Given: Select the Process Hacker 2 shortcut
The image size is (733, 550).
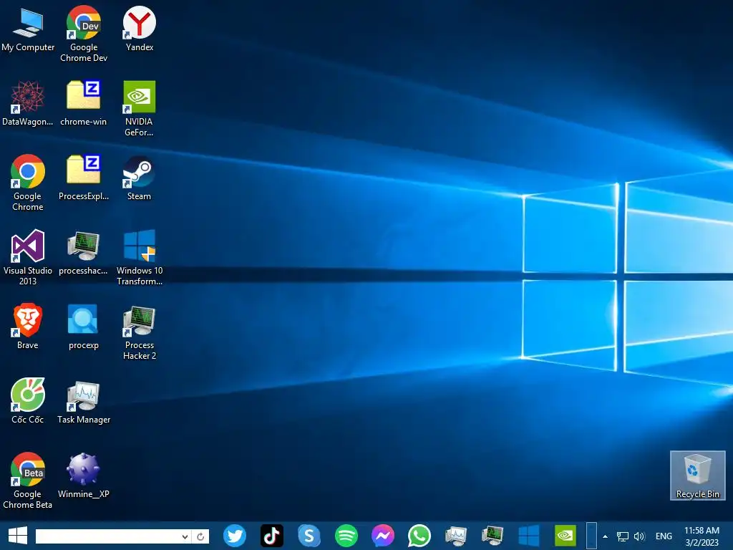Looking at the screenshot, I should tap(140, 332).
